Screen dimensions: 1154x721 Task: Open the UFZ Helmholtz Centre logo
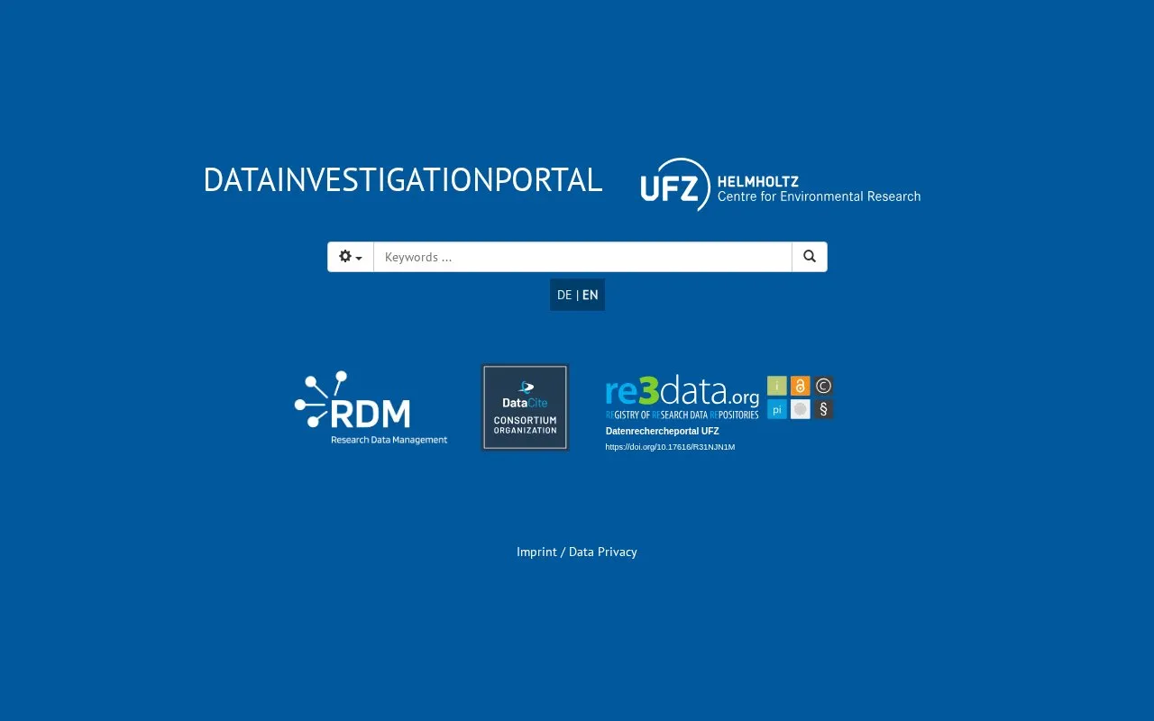click(781, 185)
